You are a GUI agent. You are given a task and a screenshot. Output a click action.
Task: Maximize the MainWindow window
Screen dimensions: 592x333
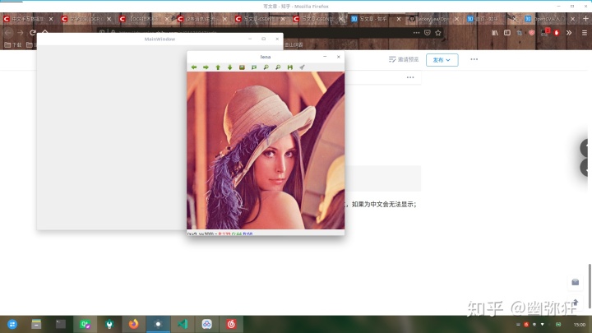(264, 39)
